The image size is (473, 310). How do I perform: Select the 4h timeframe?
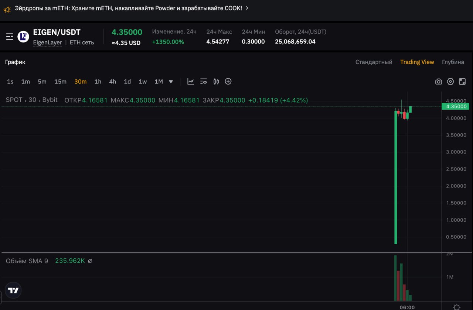(113, 82)
